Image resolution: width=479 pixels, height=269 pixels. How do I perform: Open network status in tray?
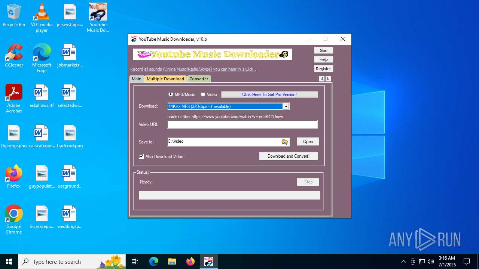(x=422, y=262)
